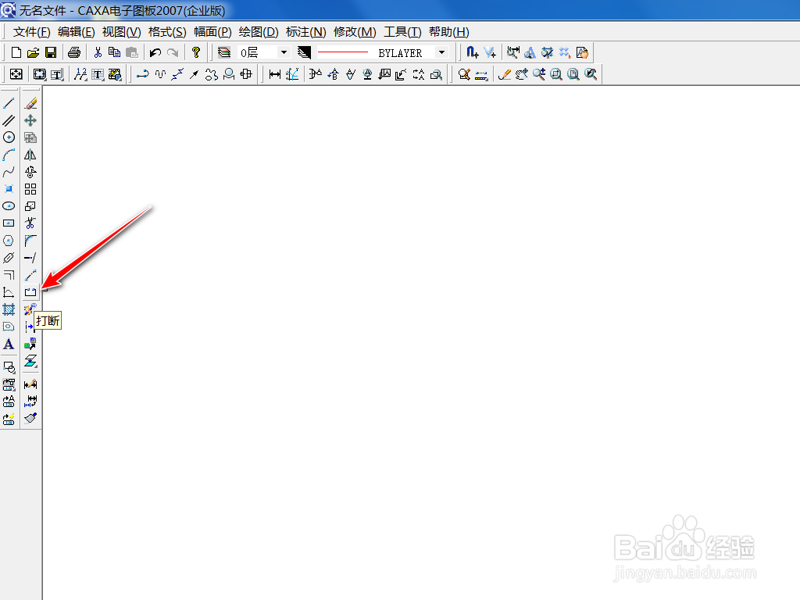The height and width of the screenshot is (600, 800).
Task: Select the Polygon drawing tool
Action: pyautogui.click(x=9, y=241)
